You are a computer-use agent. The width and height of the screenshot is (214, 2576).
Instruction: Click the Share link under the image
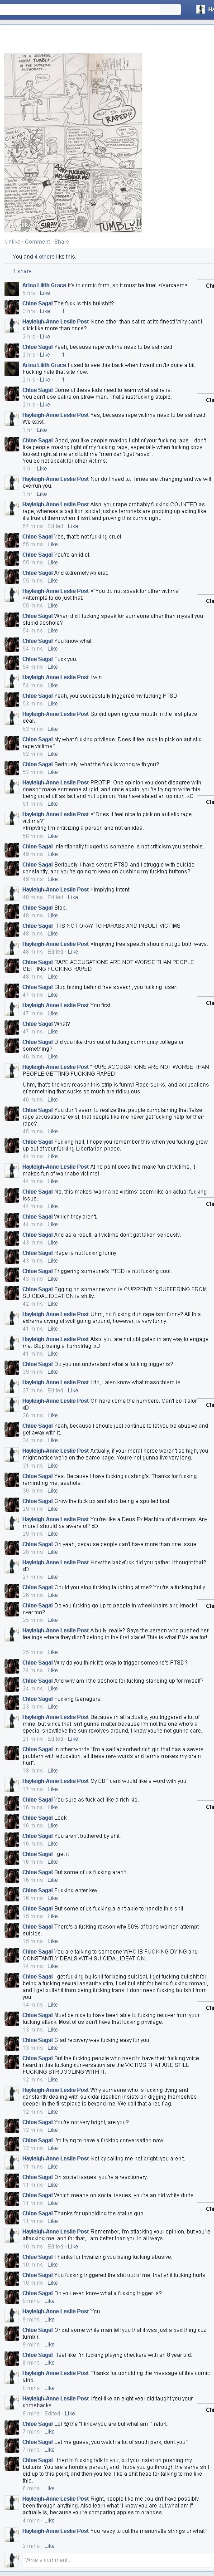click(x=62, y=241)
